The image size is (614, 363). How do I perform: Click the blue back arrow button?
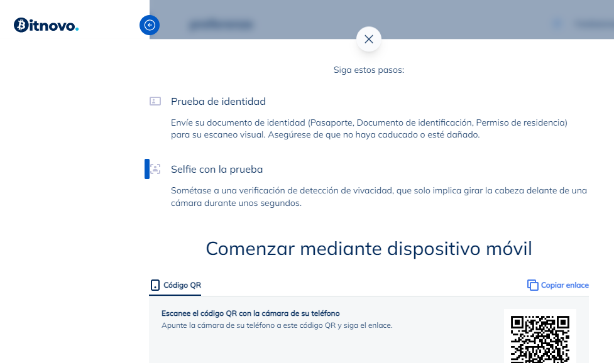150,25
